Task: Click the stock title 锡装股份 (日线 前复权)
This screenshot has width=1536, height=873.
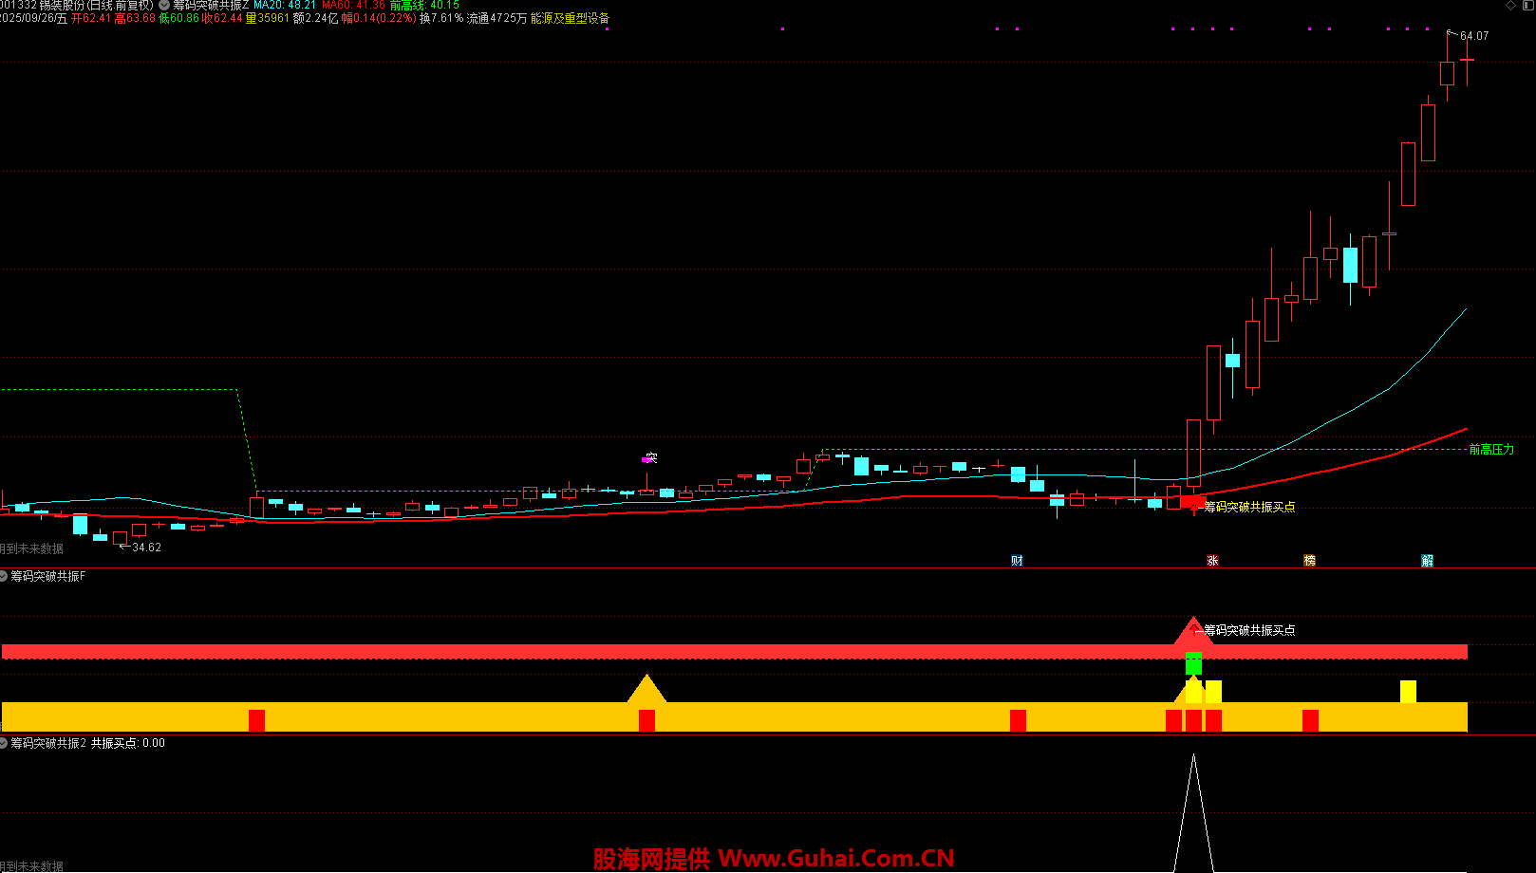Action: 95,6
